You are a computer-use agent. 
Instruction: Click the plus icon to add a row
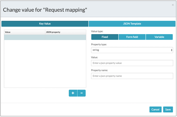click(x=73, y=93)
